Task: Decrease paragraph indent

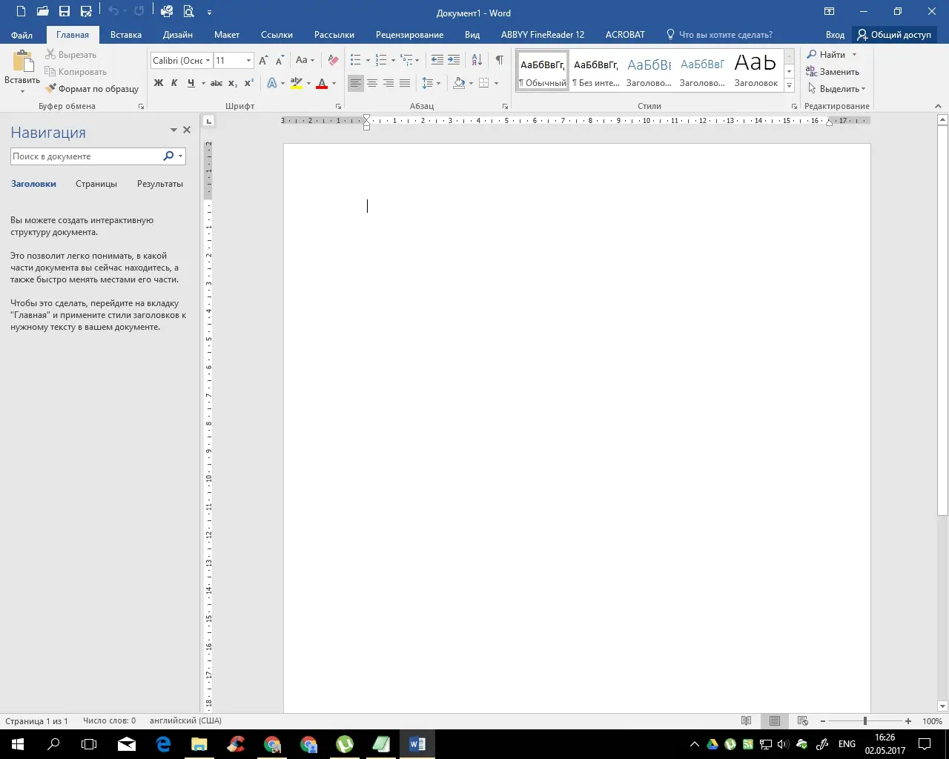Action: coord(437,60)
